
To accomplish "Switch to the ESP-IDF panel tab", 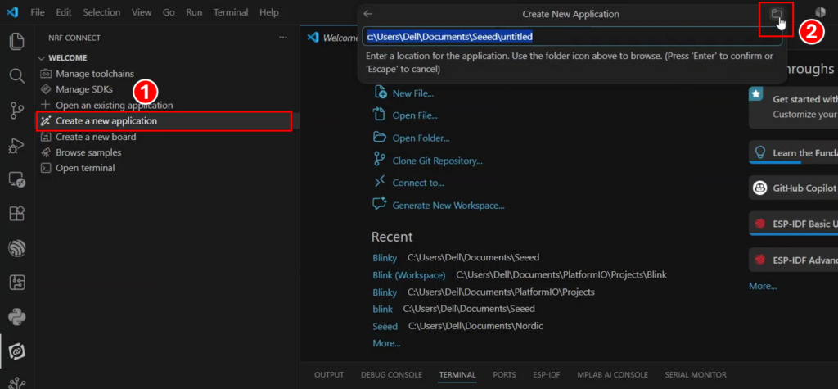I will (x=546, y=375).
